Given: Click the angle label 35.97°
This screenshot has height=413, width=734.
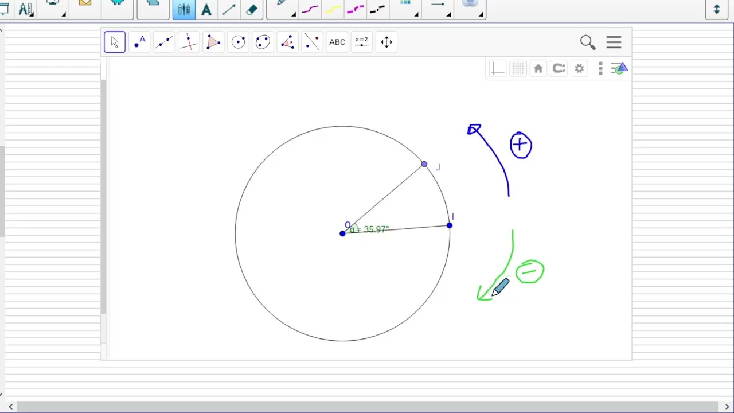Looking at the screenshot, I should point(370,229).
